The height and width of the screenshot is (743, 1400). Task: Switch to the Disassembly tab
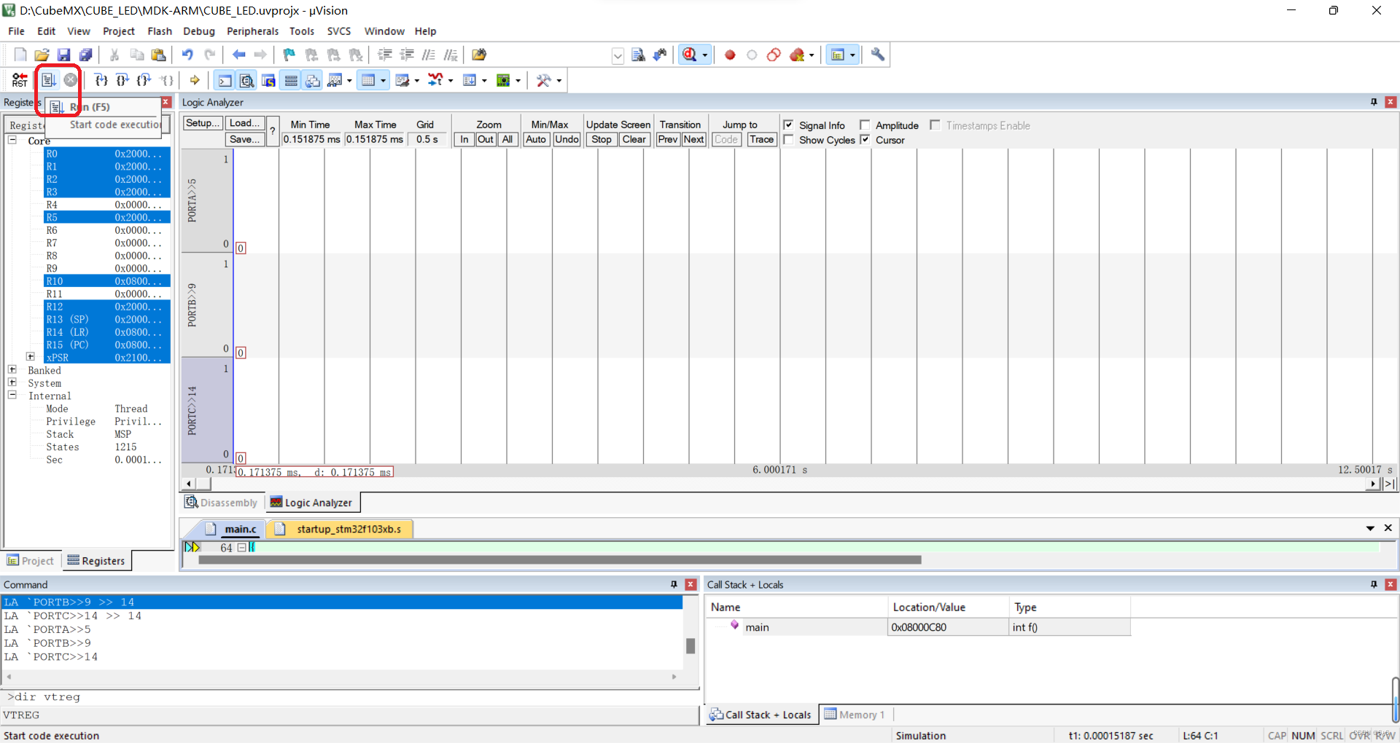[x=222, y=503]
